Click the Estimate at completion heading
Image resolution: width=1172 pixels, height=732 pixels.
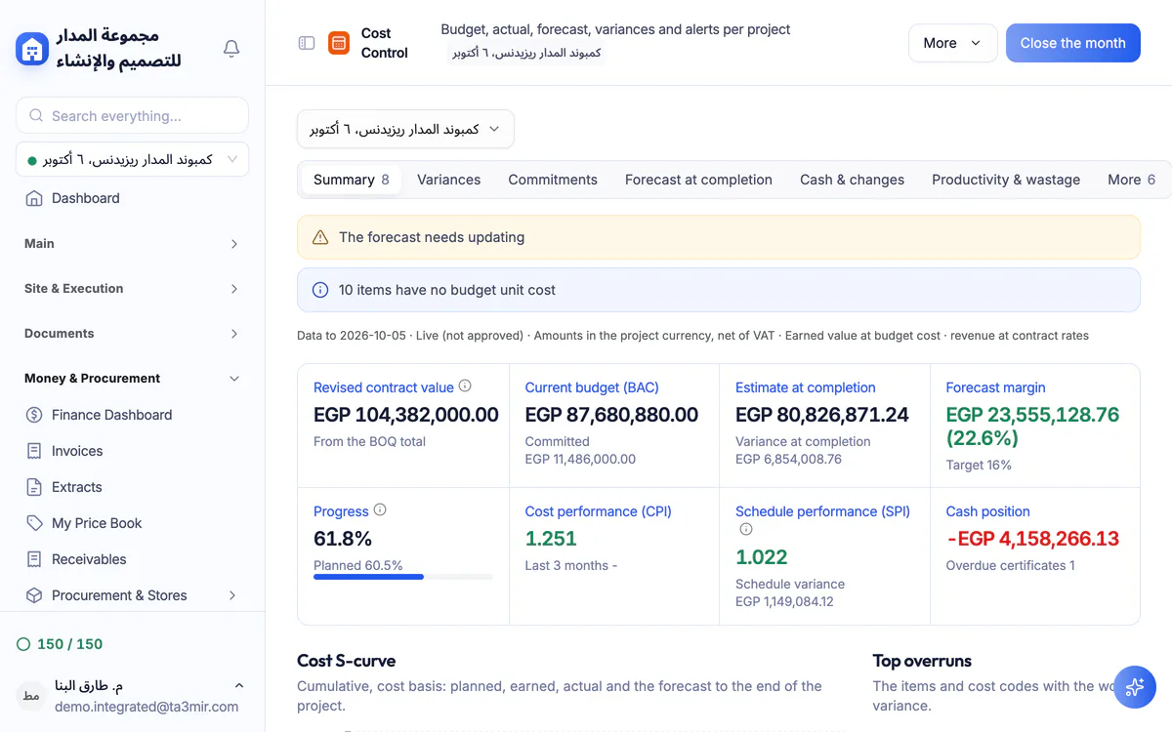805,387
